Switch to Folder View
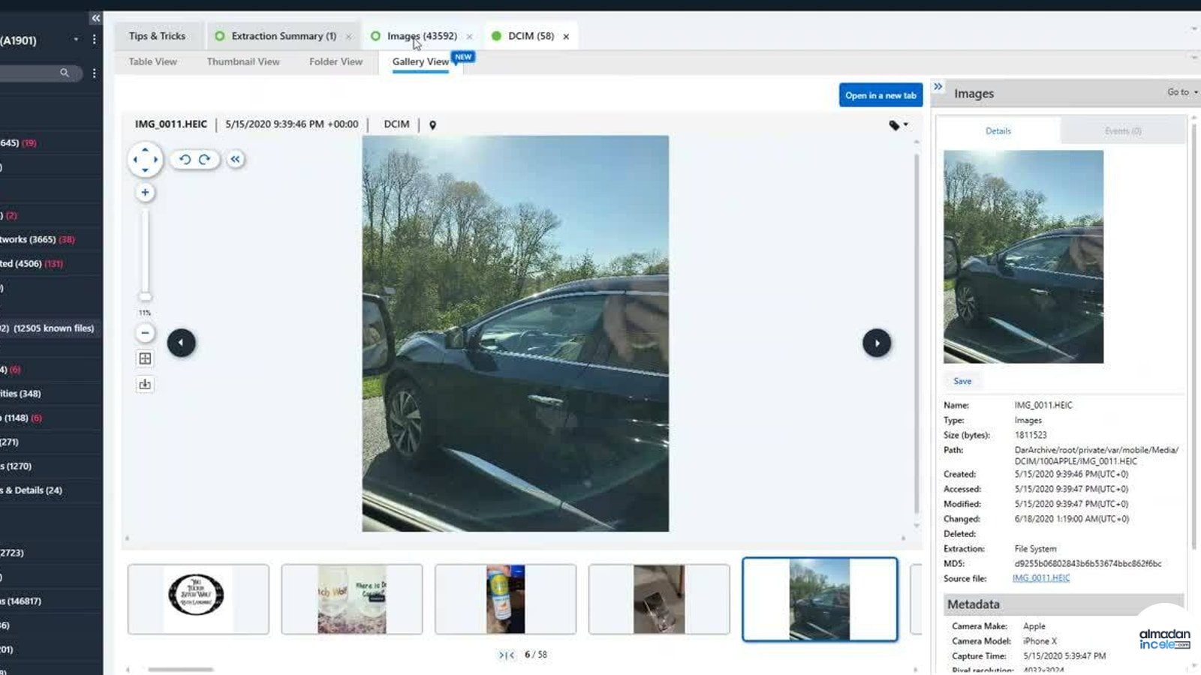This screenshot has height=675, width=1201. [x=336, y=61]
